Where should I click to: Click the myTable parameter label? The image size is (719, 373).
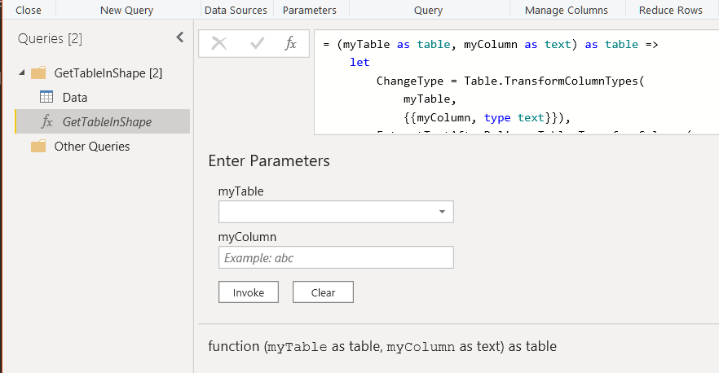point(240,191)
